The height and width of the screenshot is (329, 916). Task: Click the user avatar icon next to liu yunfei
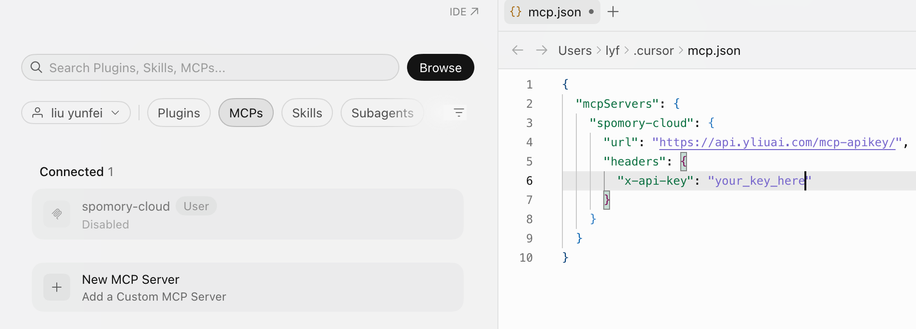click(38, 113)
